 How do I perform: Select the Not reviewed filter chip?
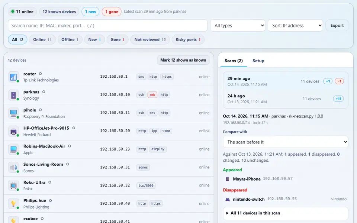[150, 40]
